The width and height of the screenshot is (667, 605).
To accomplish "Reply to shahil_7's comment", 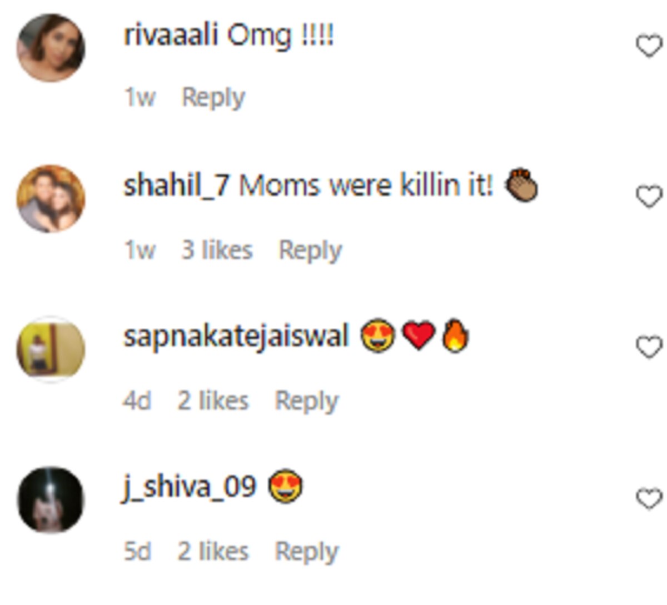I will 310,250.
